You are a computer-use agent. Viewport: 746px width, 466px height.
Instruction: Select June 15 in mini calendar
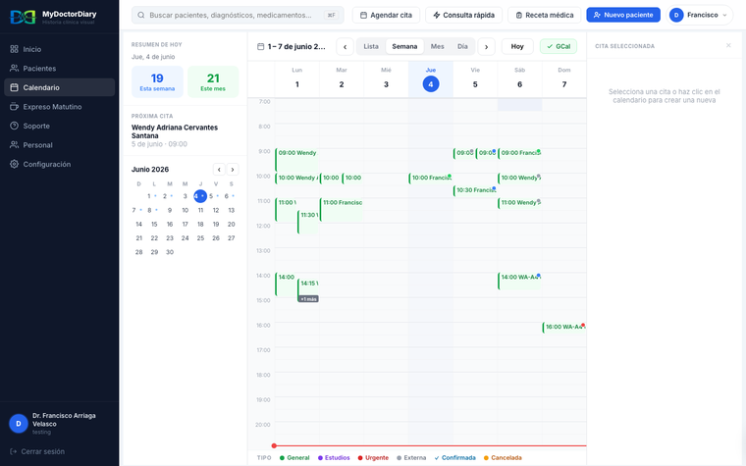154,224
